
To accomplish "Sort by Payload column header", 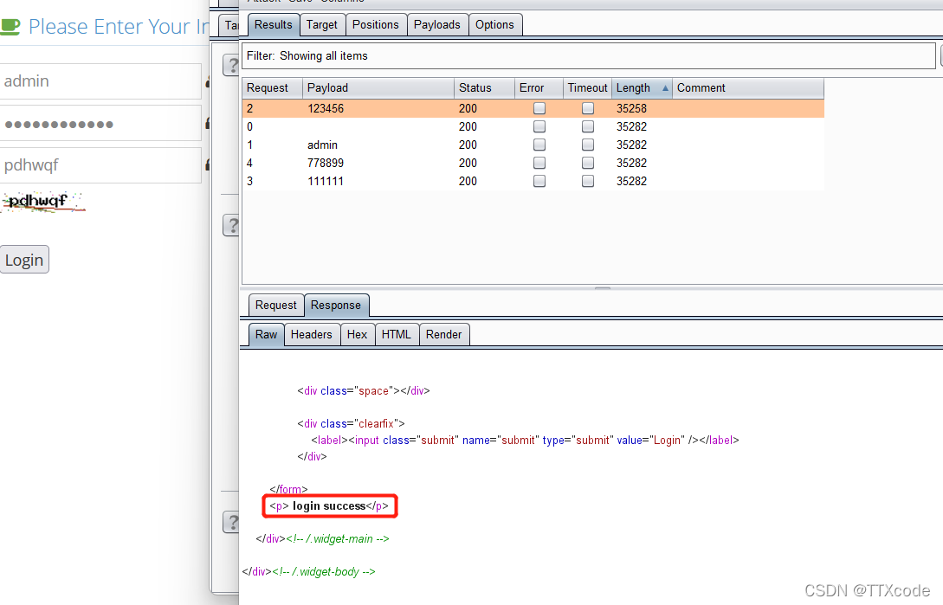I will [x=378, y=87].
